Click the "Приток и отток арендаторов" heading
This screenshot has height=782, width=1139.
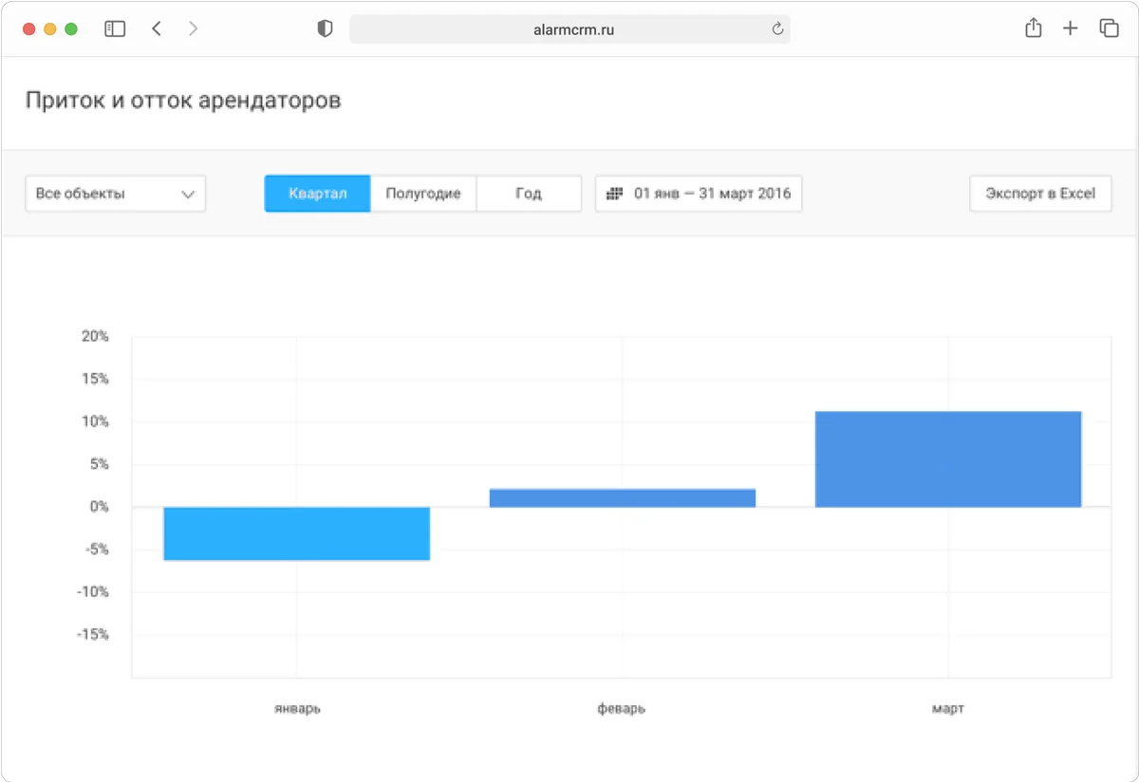point(183,101)
